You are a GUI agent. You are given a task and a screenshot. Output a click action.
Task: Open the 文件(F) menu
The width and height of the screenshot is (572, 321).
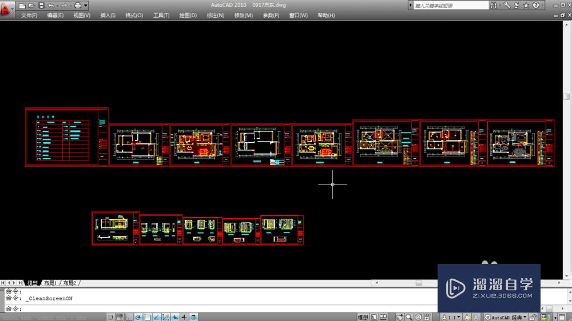[29, 15]
